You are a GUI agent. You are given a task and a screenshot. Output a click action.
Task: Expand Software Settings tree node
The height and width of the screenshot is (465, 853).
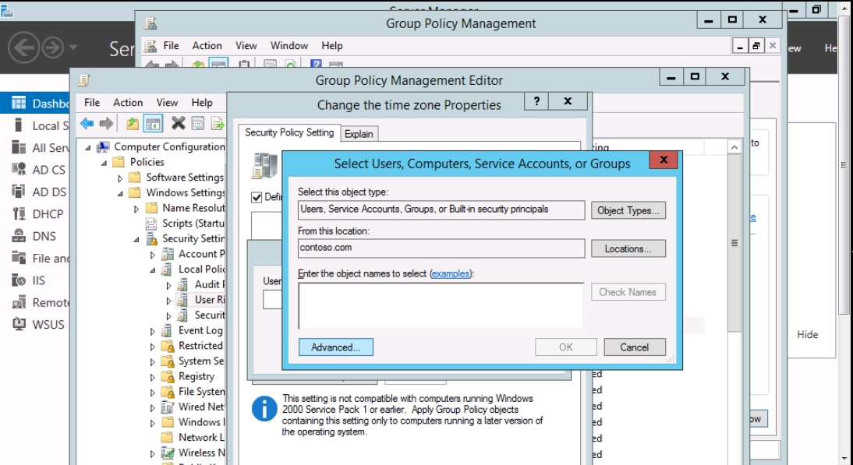(120, 178)
